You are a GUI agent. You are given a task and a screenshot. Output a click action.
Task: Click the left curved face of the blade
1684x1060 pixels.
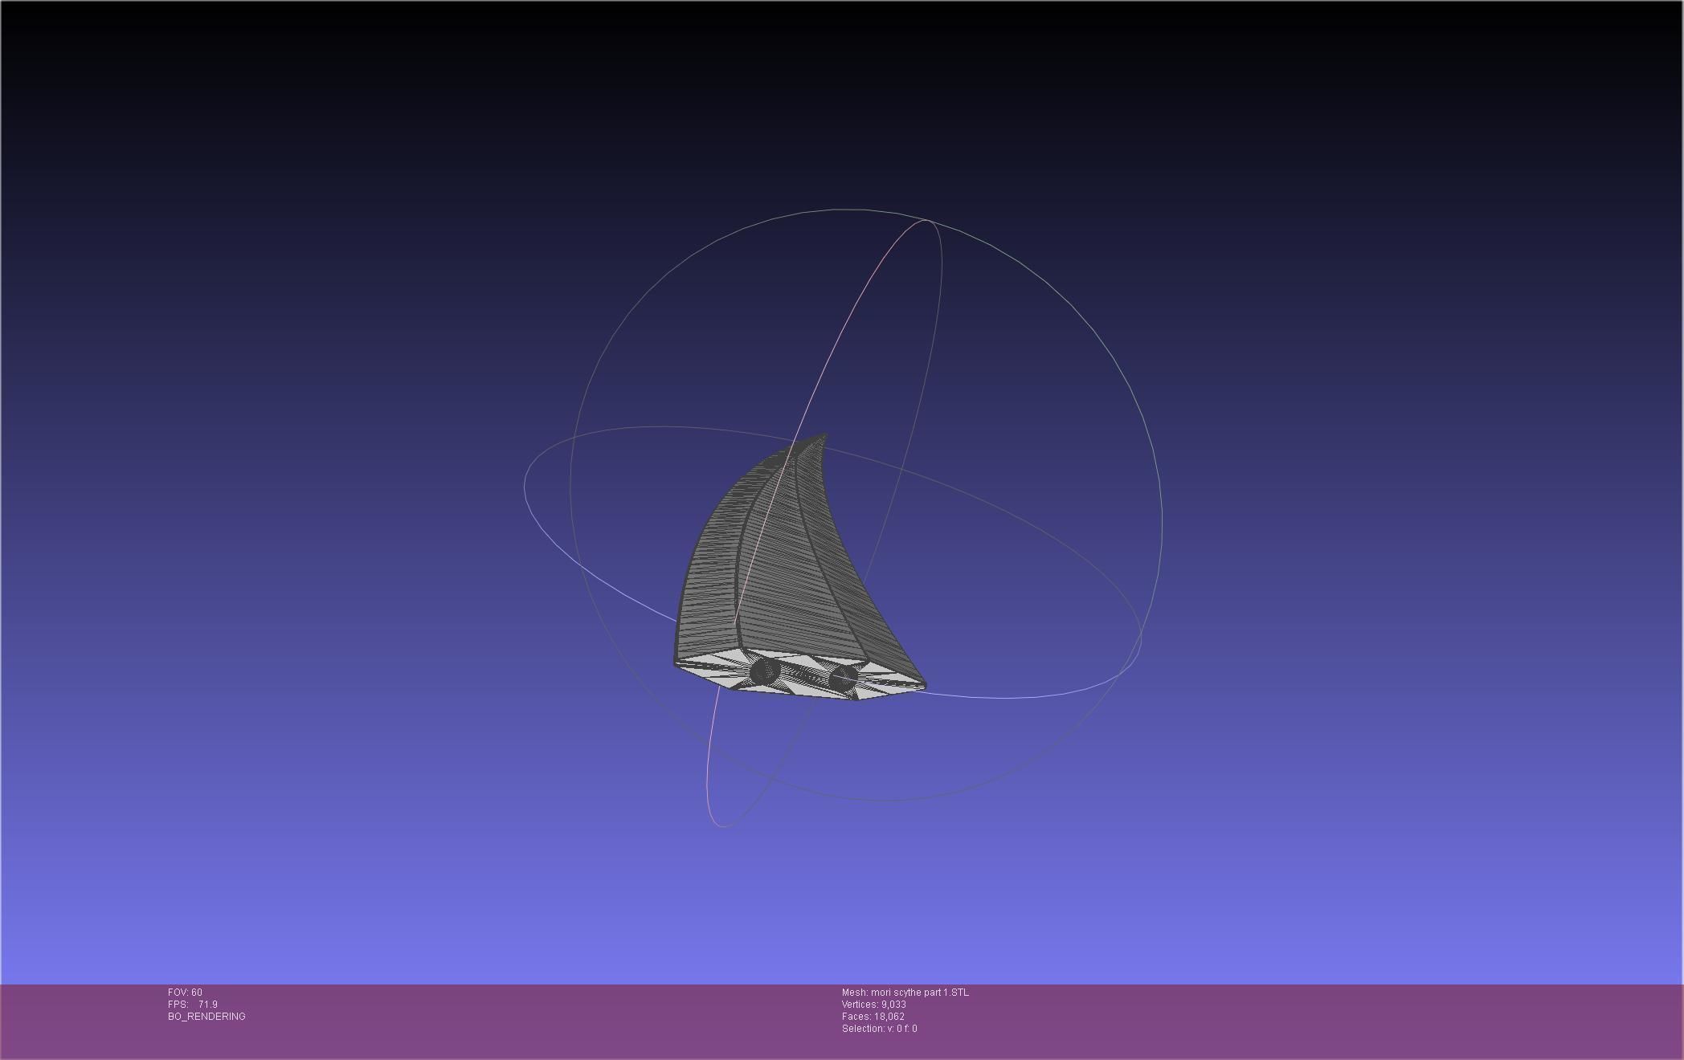point(711,570)
